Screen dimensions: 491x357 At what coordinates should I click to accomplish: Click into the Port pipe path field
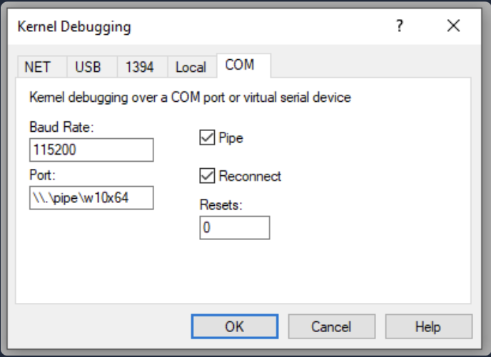tap(92, 197)
